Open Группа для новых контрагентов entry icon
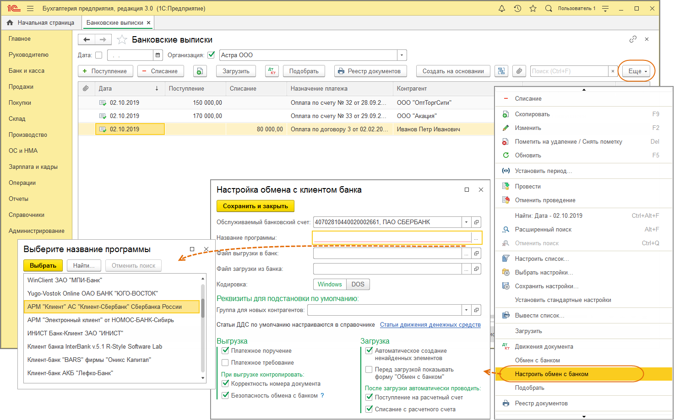The width and height of the screenshot is (674, 420). (x=476, y=310)
